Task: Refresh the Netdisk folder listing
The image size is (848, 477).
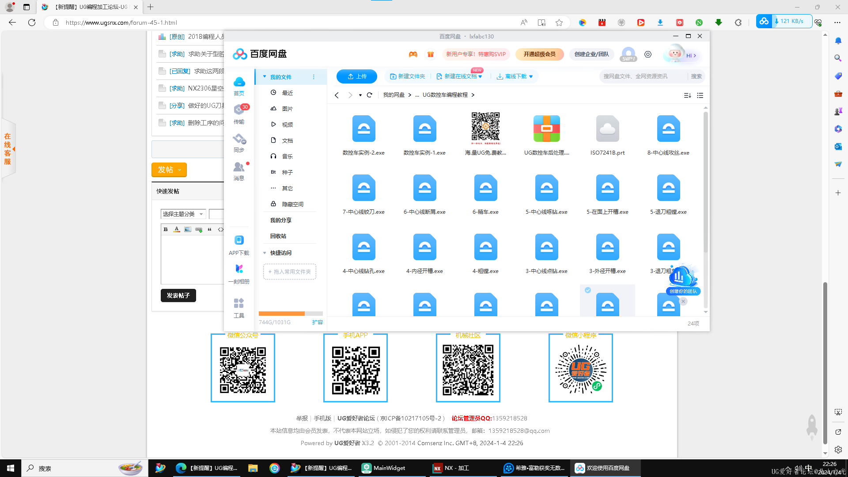Action: tap(370, 95)
